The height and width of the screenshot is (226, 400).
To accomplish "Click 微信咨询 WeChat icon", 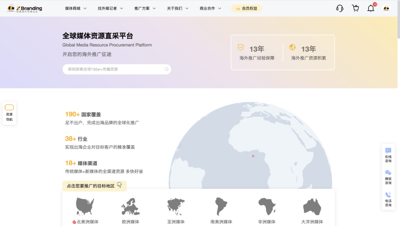I will pyautogui.click(x=388, y=173).
